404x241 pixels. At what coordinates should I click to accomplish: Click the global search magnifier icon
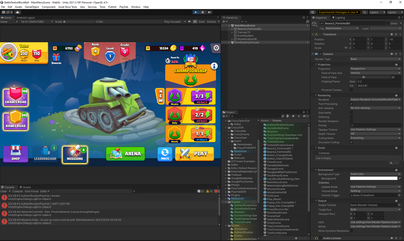364,12
